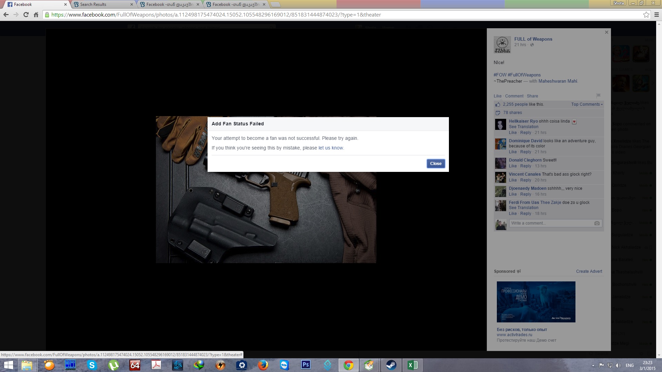Reload the page using refresh icon
Image resolution: width=662 pixels, height=372 pixels.
click(x=26, y=15)
